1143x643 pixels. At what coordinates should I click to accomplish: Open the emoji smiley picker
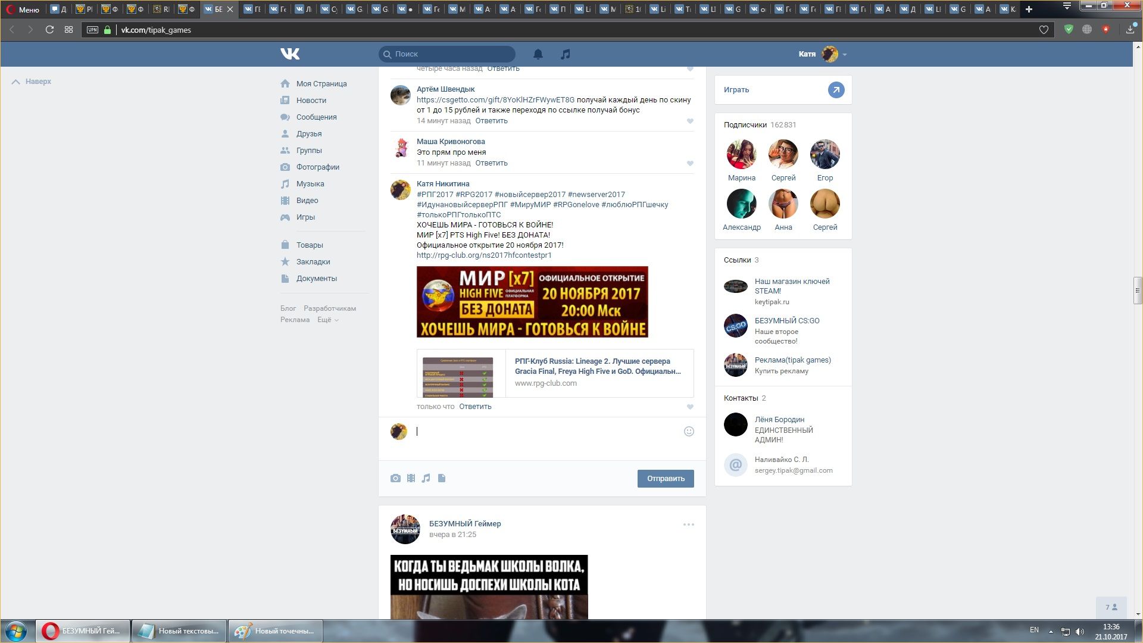pyautogui.click(x=689, y=432)
